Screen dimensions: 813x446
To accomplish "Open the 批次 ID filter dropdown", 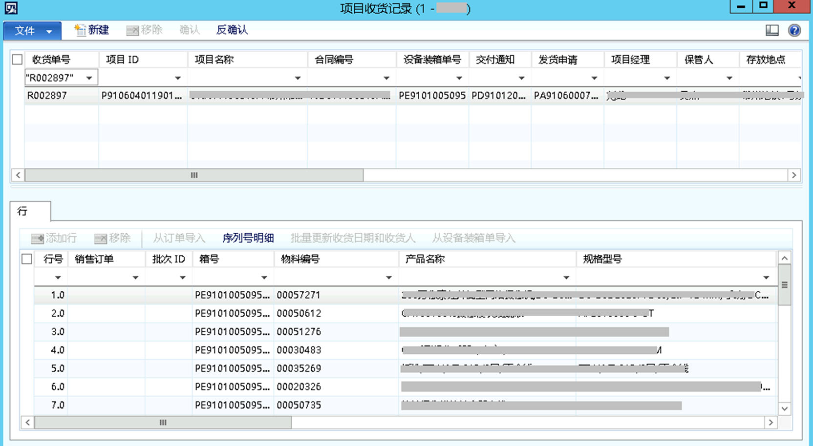I will pyautogui.click(x=183, y=277).
